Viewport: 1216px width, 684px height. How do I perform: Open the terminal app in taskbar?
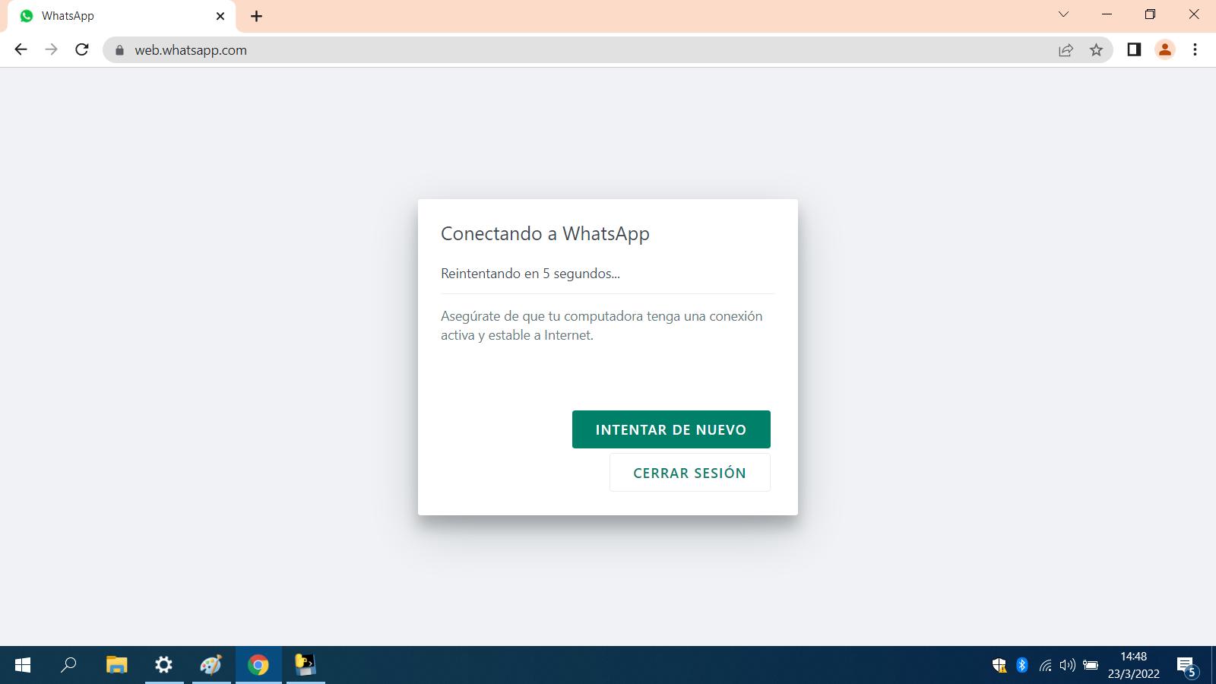click(x=306, y=665)
